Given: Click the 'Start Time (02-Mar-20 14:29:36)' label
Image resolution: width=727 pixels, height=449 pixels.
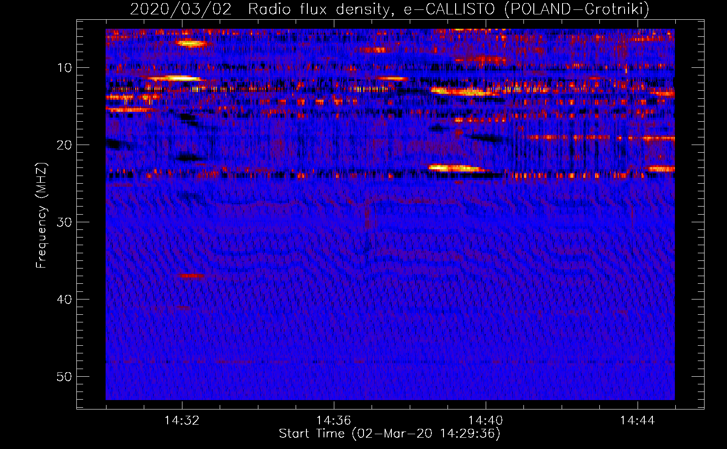Looking at the screenshot, I should 390,434.
